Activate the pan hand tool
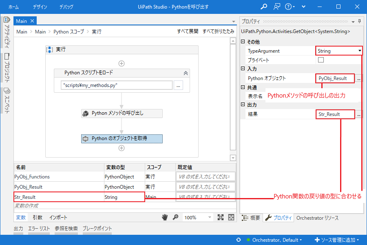 [x=165, y=217]
